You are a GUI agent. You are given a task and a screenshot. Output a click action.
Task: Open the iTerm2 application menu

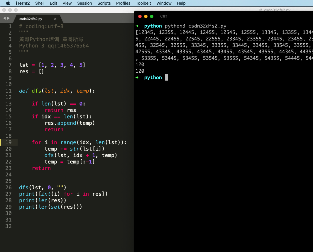pyautogui.click(x=23, y=3)
